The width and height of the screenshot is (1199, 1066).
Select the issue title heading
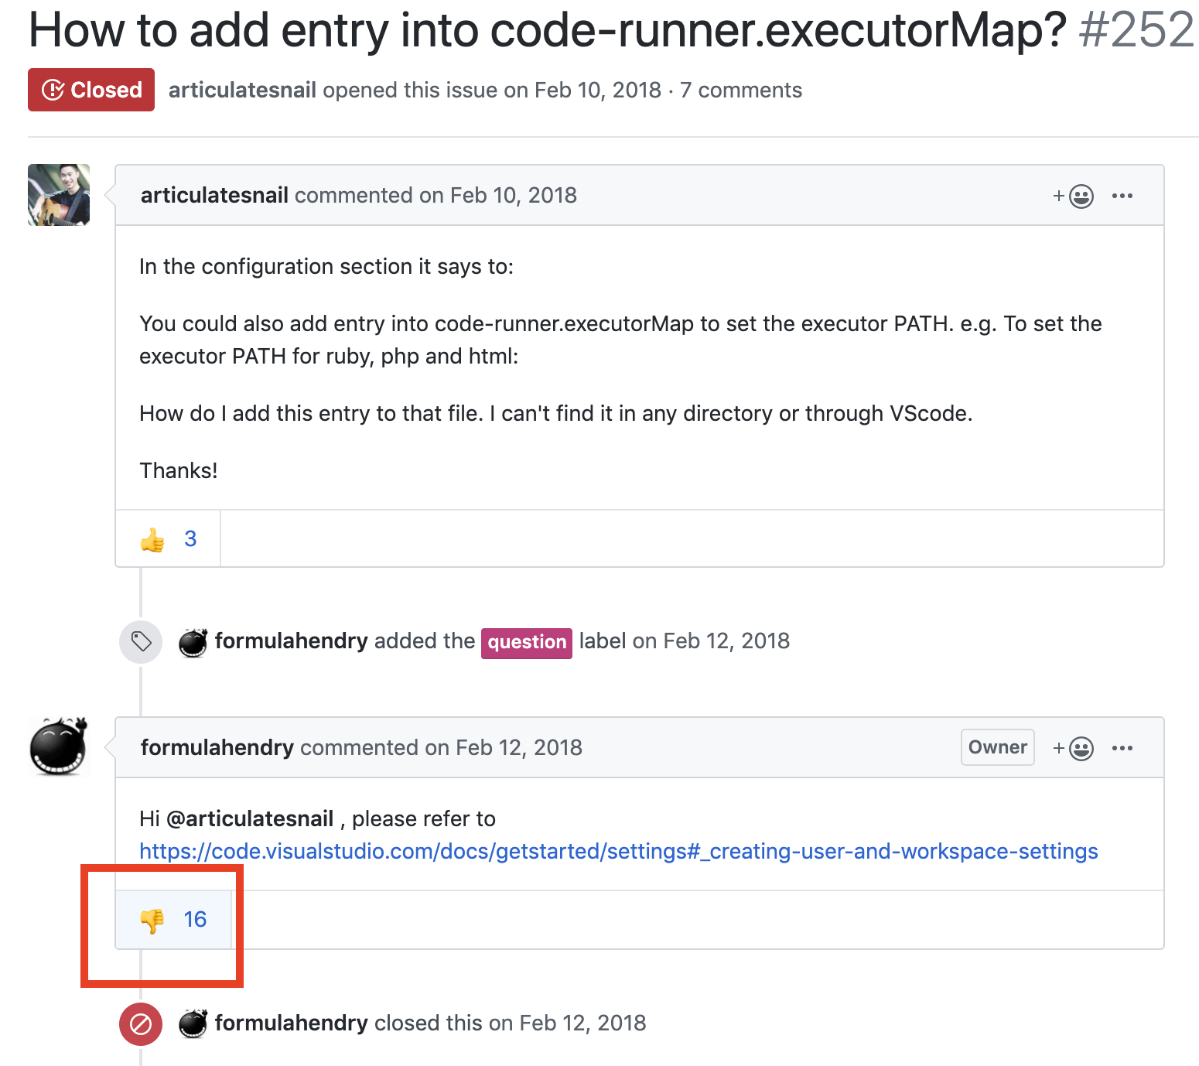pos(541,31)
